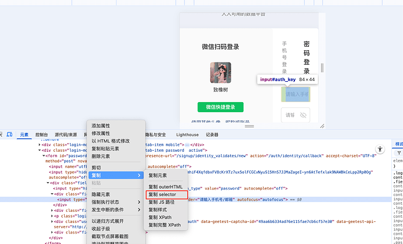Click the value="password" attribute text
The image size is (403, 244).
223,189
